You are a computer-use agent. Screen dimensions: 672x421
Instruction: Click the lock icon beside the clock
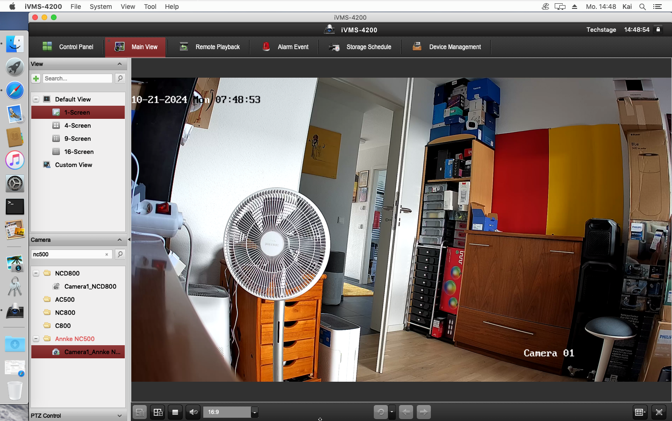click(658, 29)
